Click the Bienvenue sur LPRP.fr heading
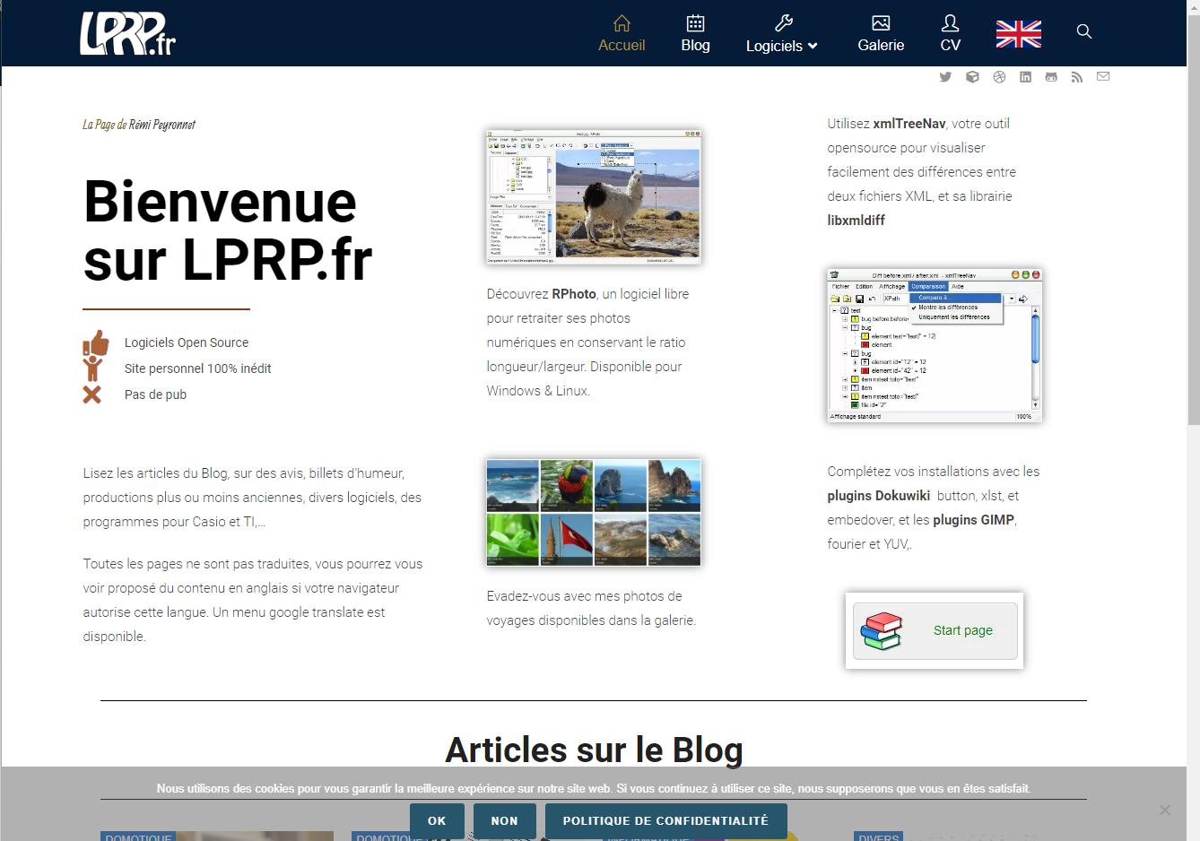Screen dimensions: 1200x841 pos(228,230)
